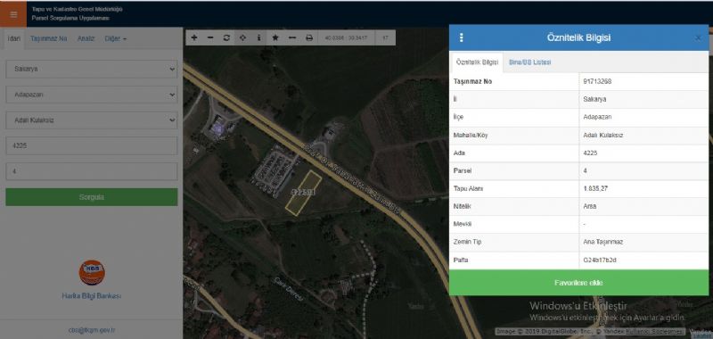Zoom out with the minus map tool

210,37
